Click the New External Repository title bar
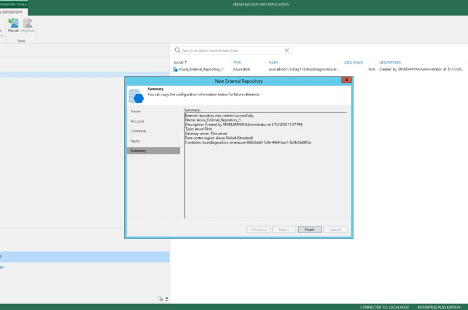468x310 pixels. click(239, 81)
